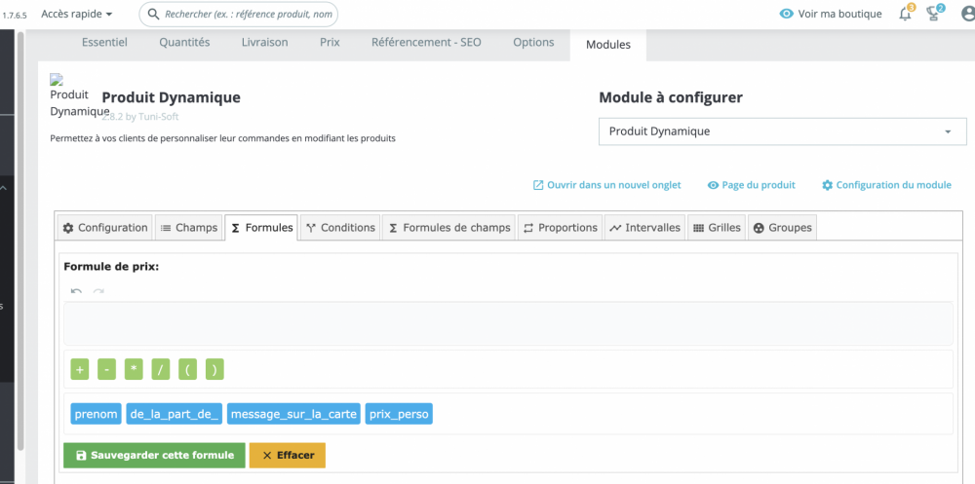Click Ouvrir dans un nouvel onglet
Viewport: 975px width, 484px height.
click(x=606, y=185)
